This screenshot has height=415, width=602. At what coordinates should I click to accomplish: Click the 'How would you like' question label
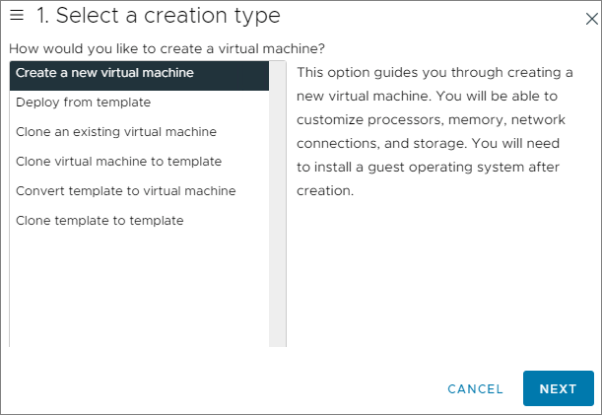click(167, 48)
